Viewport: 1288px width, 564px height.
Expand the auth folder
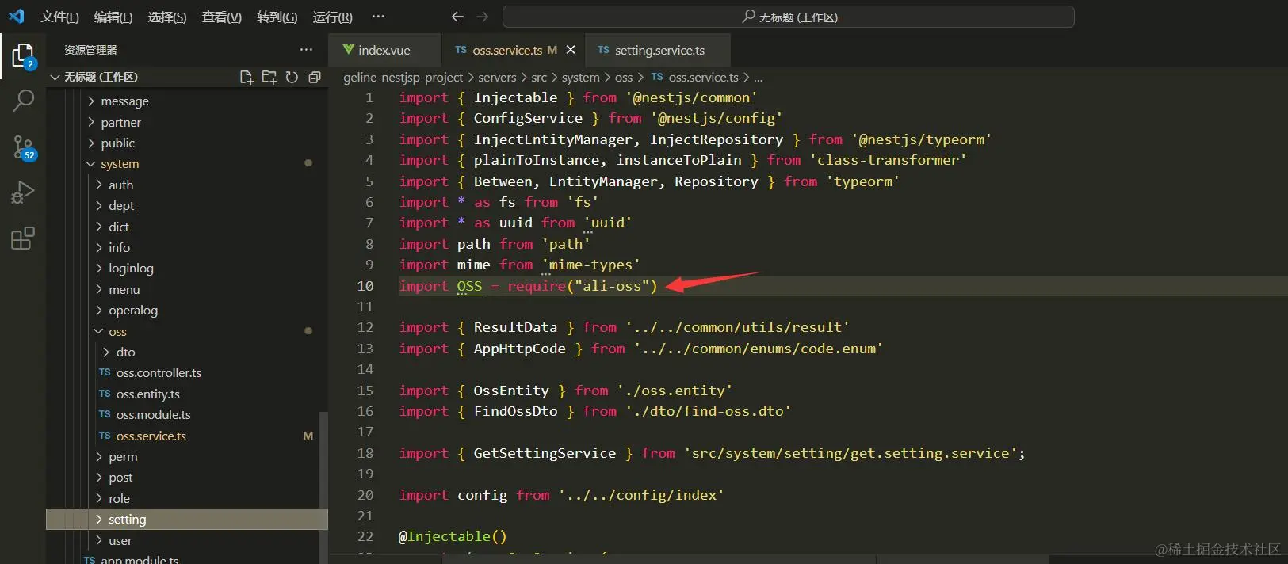tap(186, 185)
